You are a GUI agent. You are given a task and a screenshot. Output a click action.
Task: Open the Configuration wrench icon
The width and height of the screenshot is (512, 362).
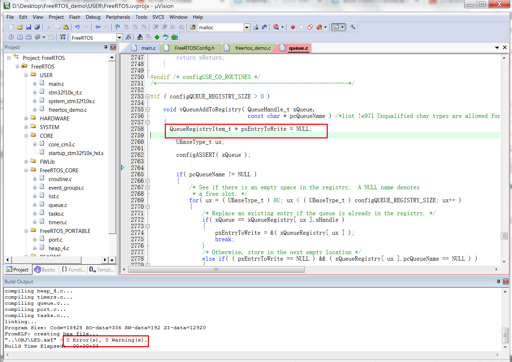353,27
